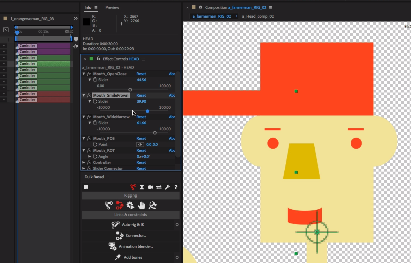Select the controllers hand icon

click(x=141, y=205)
